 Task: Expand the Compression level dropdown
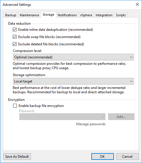click(73, 57)
